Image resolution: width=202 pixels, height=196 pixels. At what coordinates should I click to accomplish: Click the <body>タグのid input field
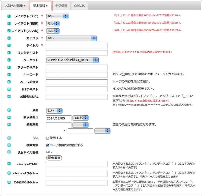[x=77, y=165]
